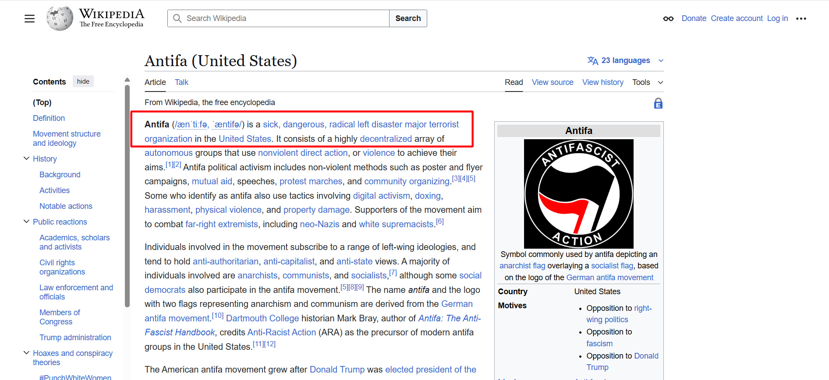Toggle Hoaxes and conspiracy theories subsection
The height and width of the screenshot is (380, 829).
pyautogui.click(x=27, y=353)
